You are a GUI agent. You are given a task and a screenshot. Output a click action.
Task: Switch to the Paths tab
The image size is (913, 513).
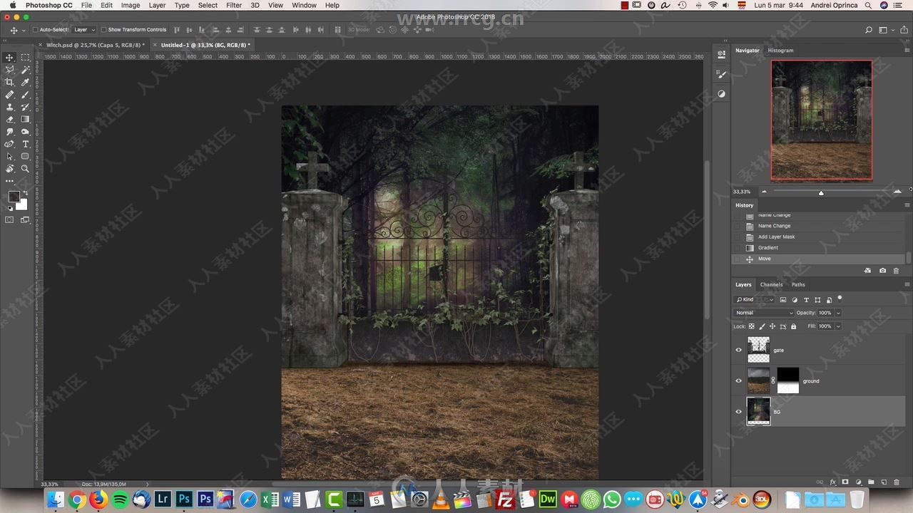coord(798,284)
